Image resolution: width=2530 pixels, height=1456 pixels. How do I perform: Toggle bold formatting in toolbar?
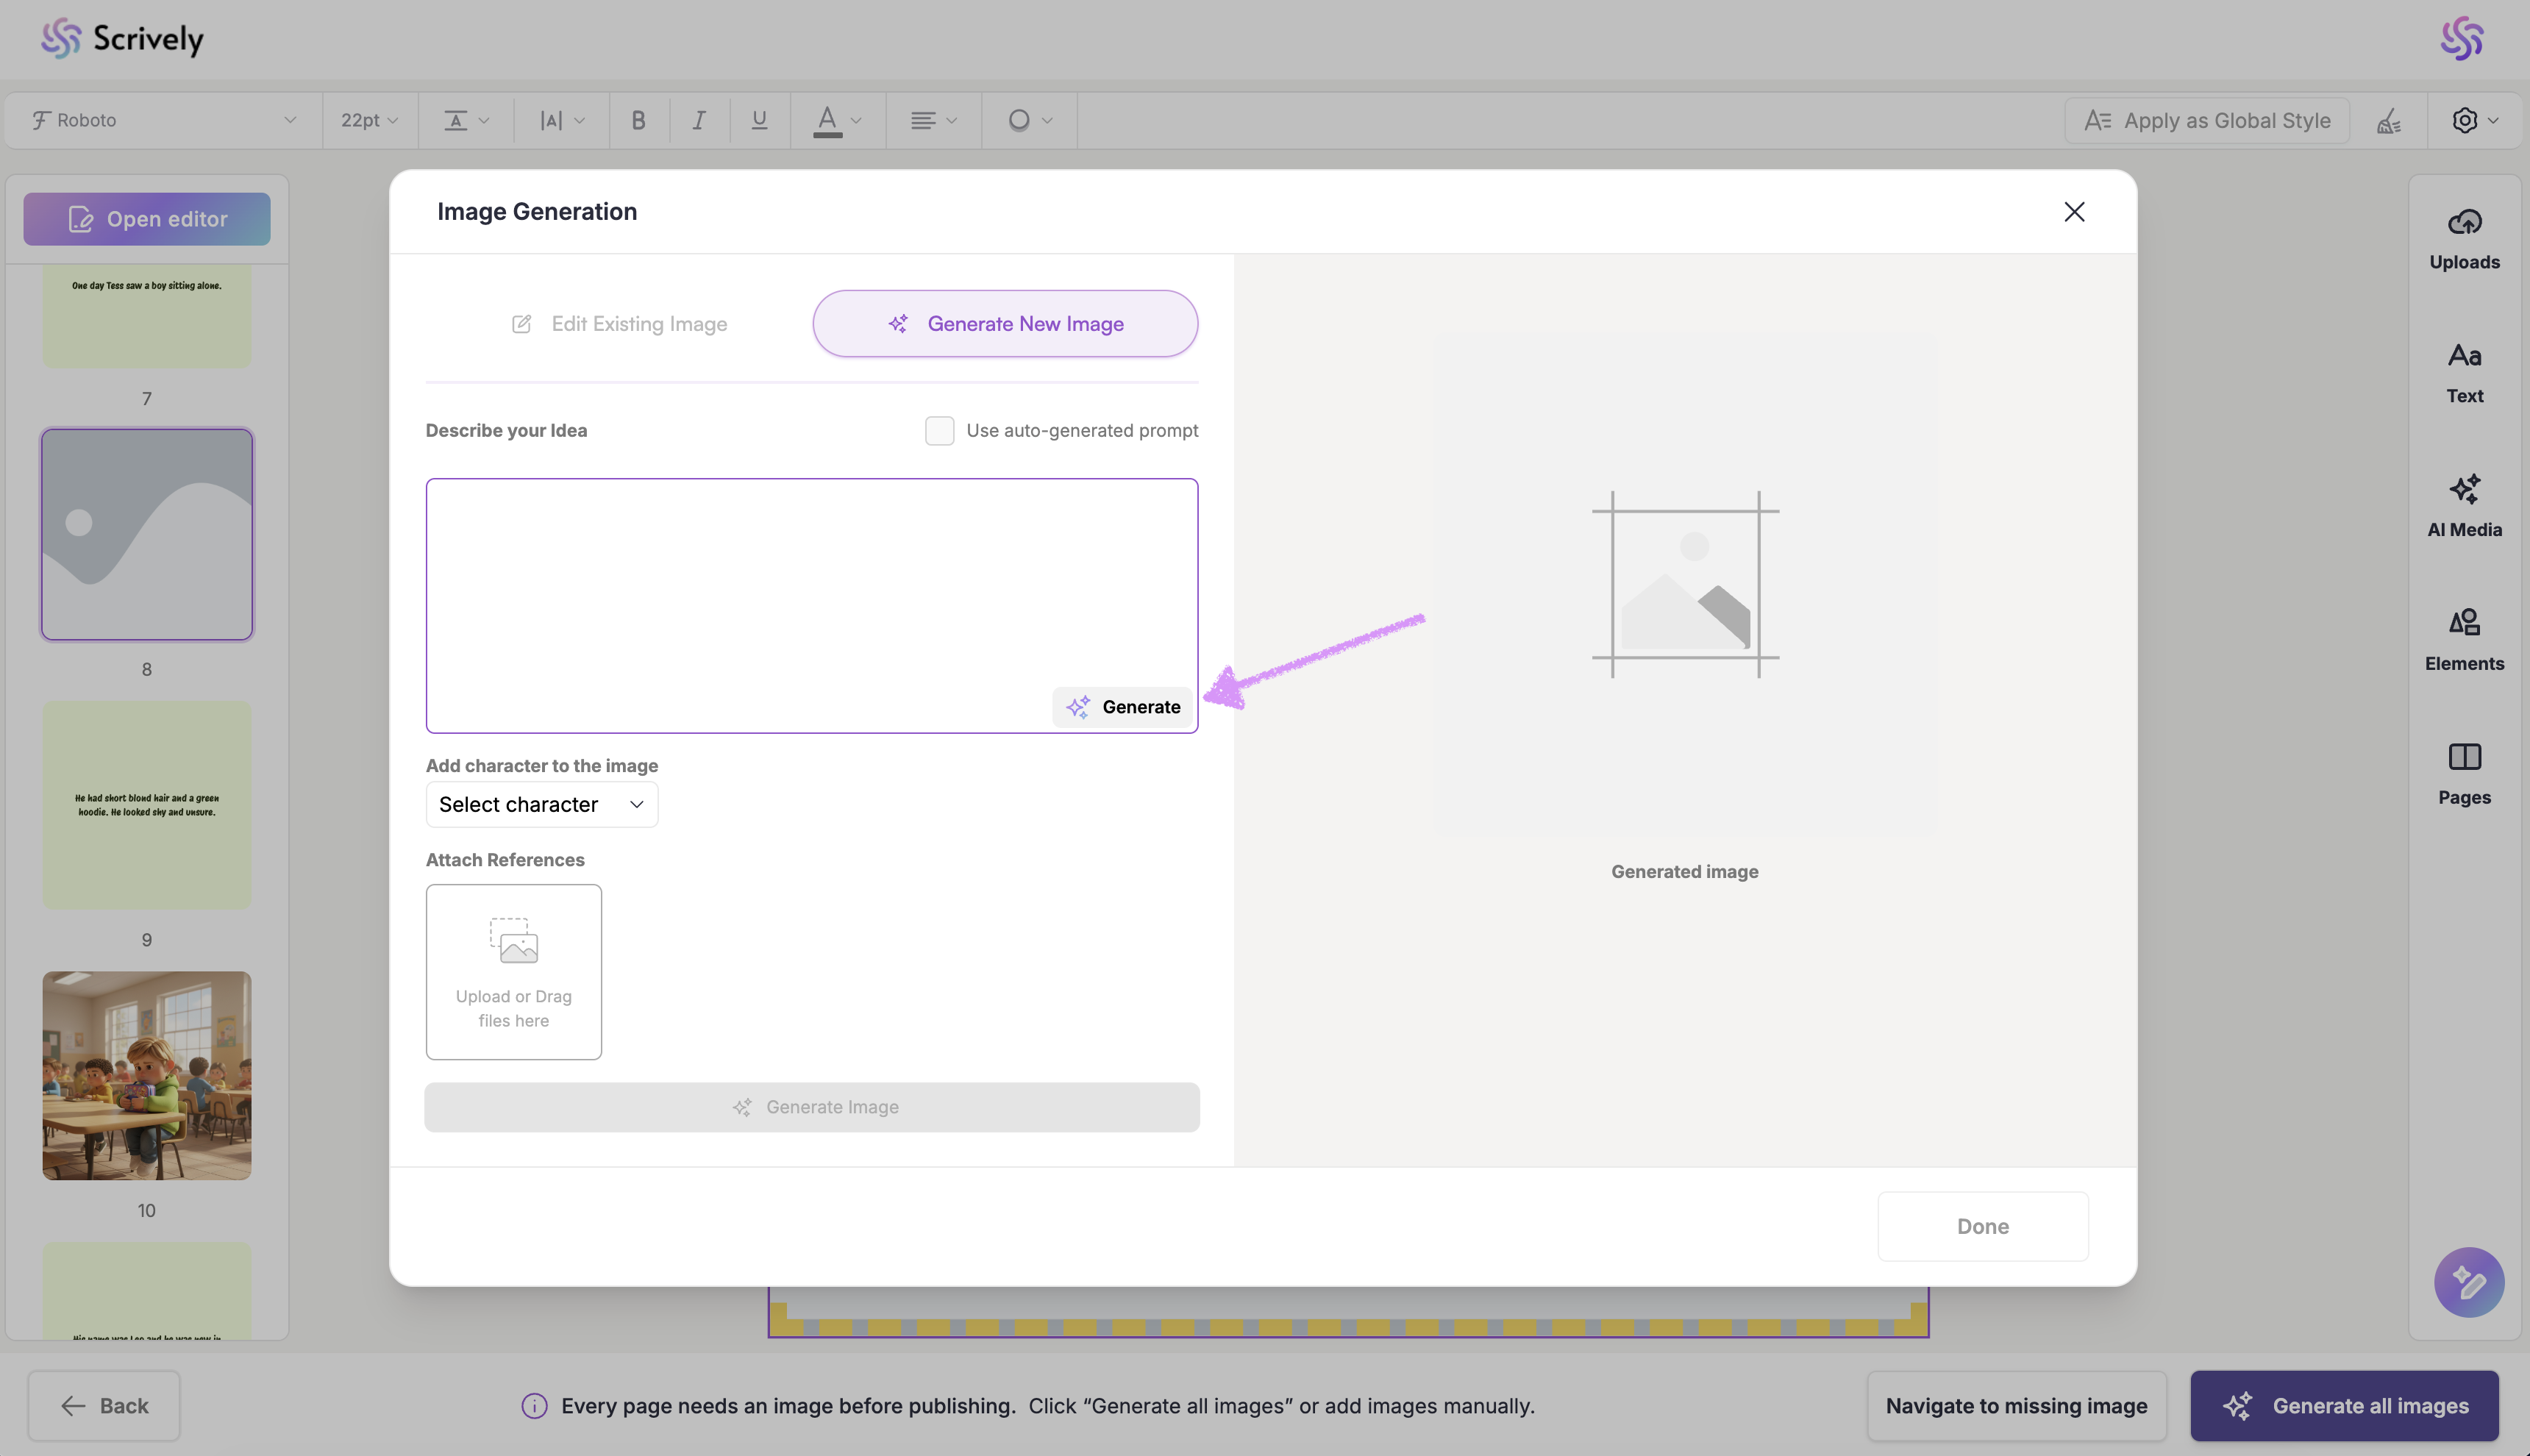coord(638,121)
